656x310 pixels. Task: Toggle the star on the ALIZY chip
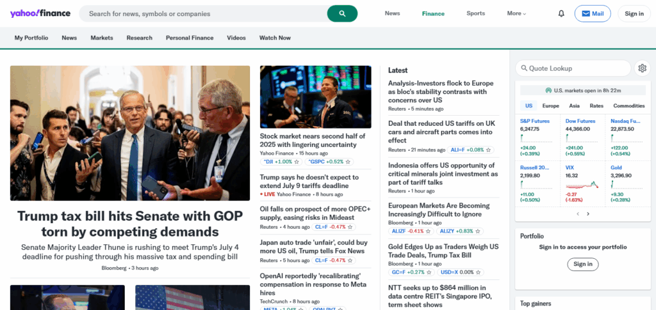pyautogui.click(x=478, y=231)
